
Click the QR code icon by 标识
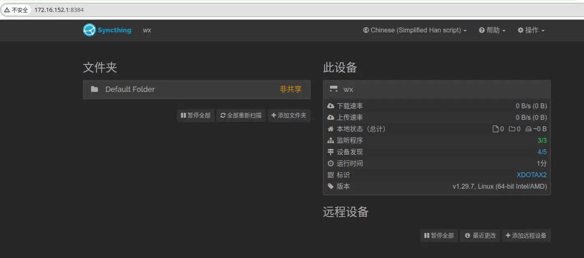331,175
